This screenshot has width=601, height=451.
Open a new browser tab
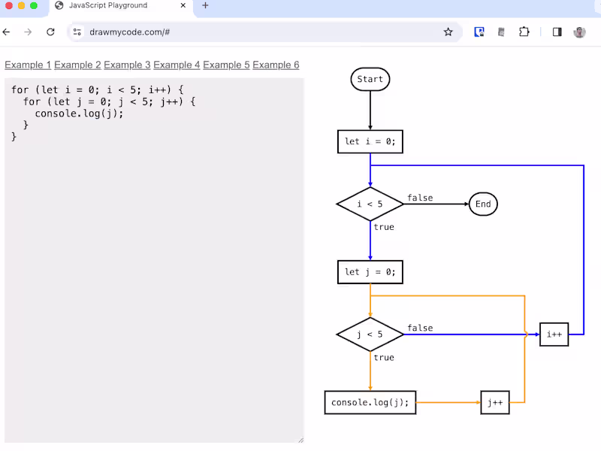(x=205, y=5)
